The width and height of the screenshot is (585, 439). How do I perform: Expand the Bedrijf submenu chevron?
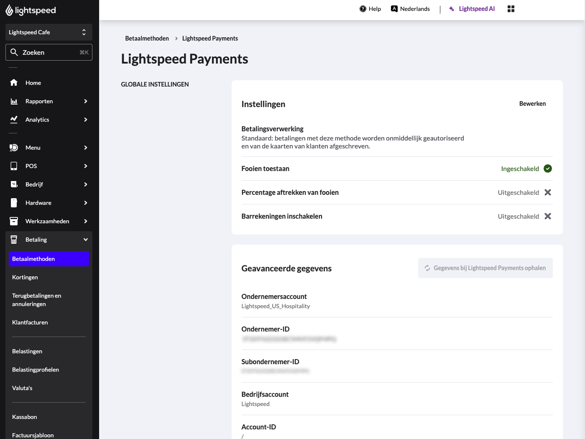pyautogui.click(x=86, y=184)
